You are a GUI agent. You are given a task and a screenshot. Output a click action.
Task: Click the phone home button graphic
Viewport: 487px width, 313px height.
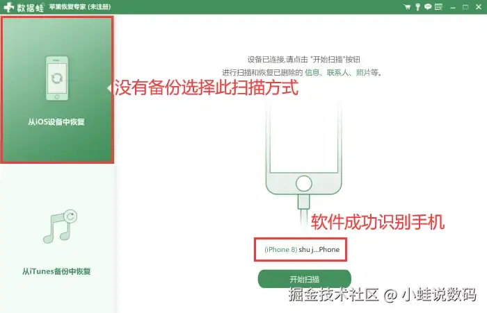coord(304,183)
